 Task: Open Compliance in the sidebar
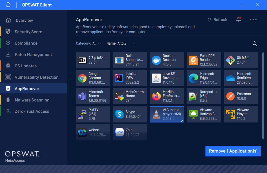(x=33, y=43)
